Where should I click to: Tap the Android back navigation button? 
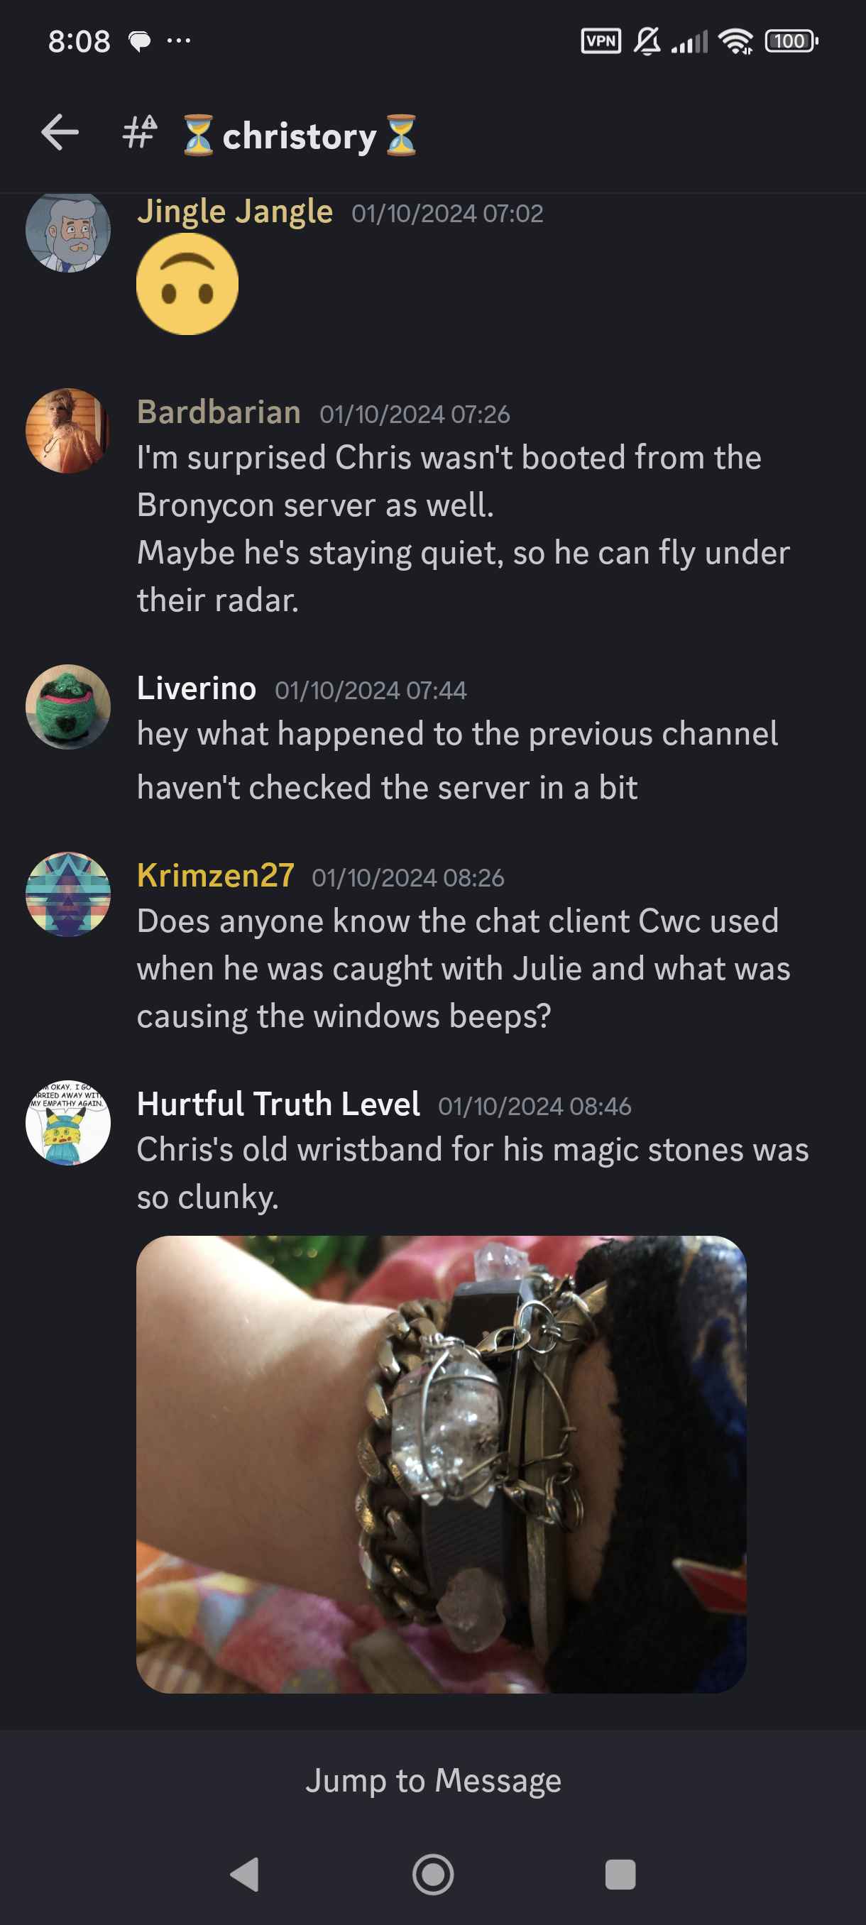[245, 1875]
